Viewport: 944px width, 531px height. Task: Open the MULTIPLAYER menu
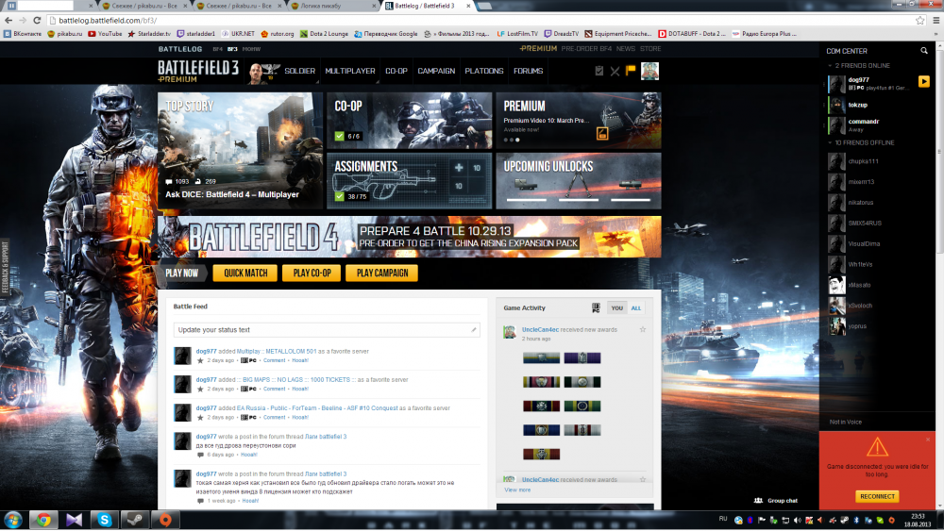350,71
